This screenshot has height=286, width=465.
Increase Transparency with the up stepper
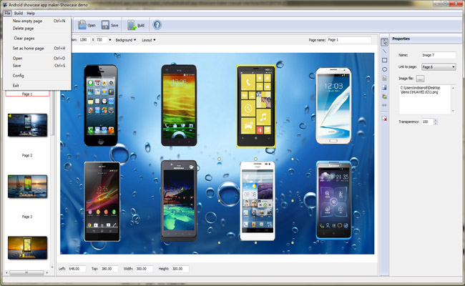pyautogui.click(x=436, y=120)
